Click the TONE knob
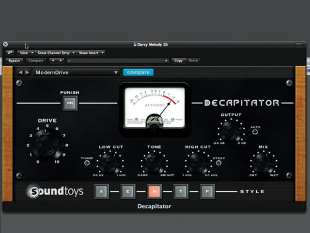 [x=155, y=163]
